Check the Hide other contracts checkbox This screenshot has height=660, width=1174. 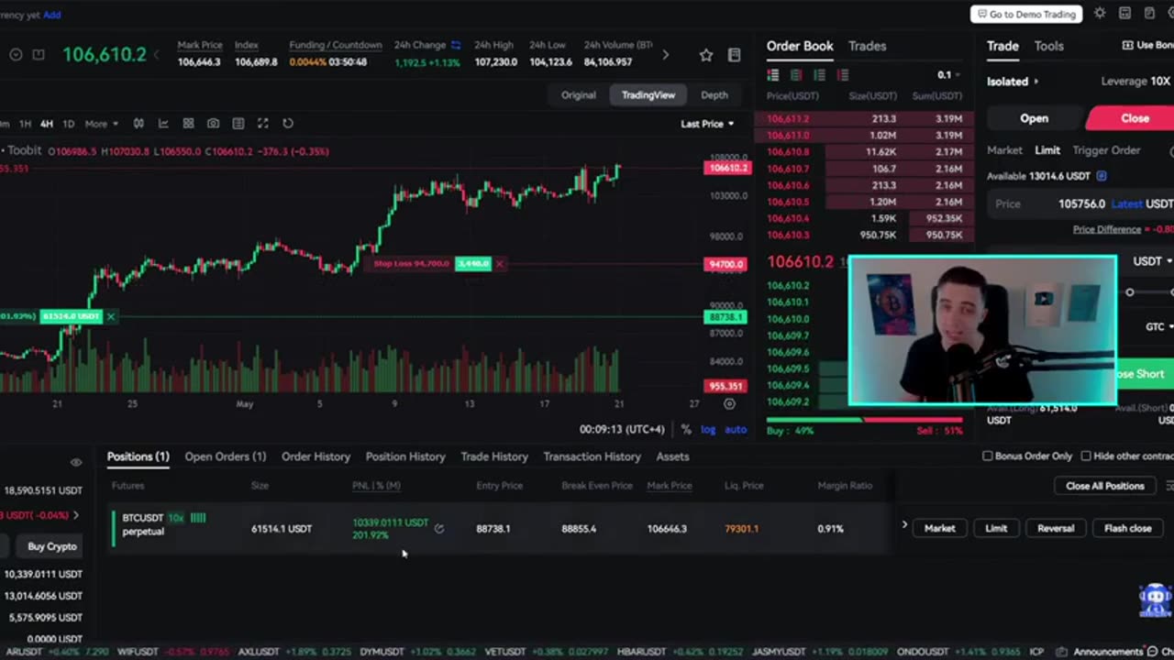1086,456
